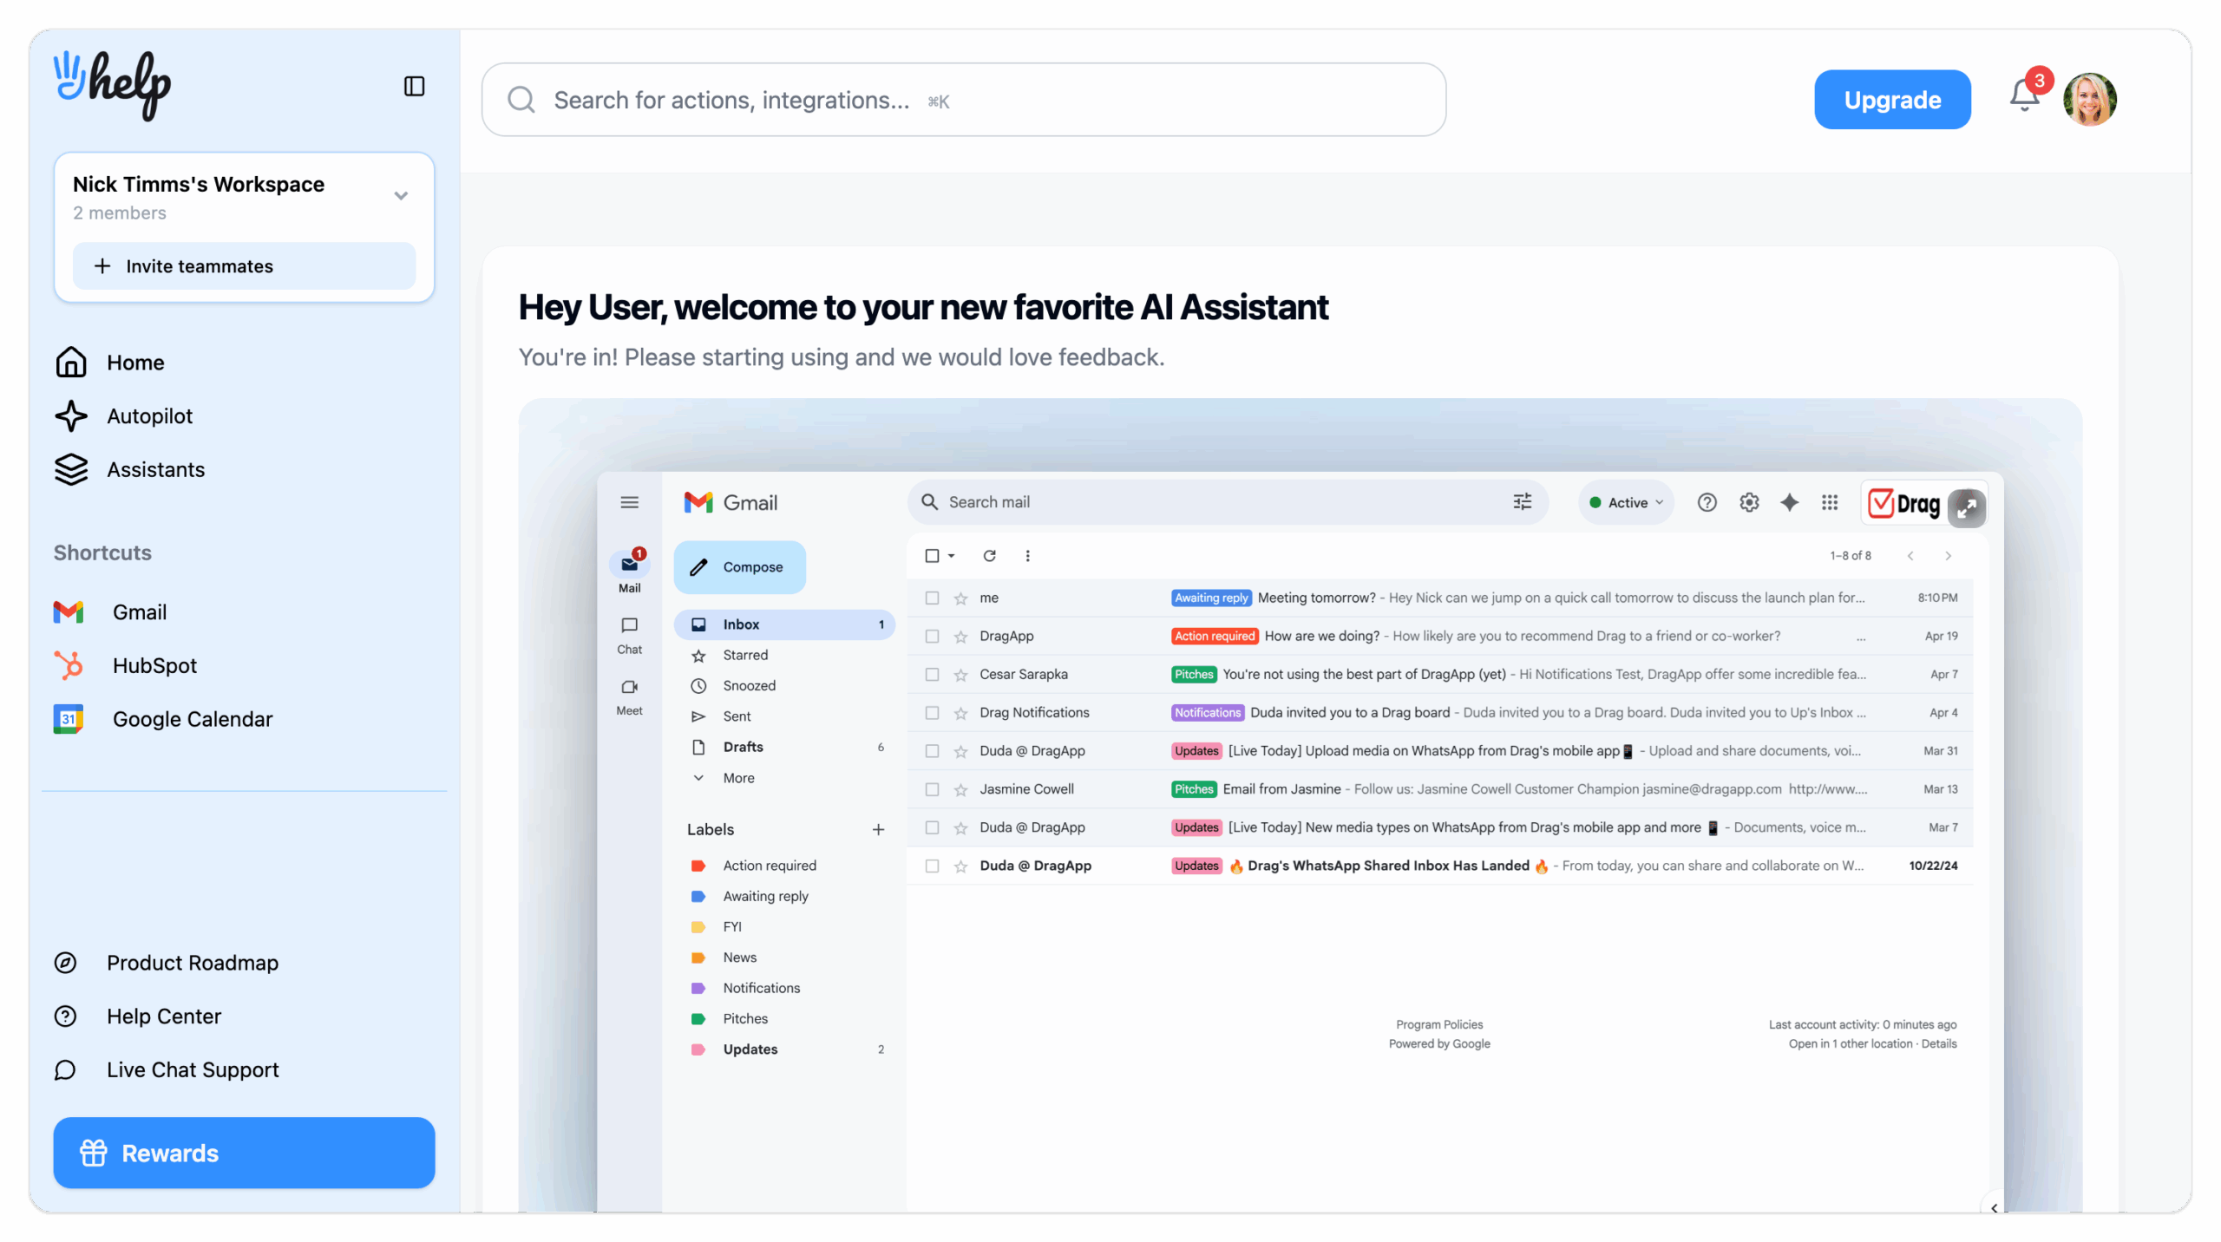Viewport: 2221px width, 1242px height.
Task: Open Gmail main menu hamburger icon
Action: pos(630,502)
